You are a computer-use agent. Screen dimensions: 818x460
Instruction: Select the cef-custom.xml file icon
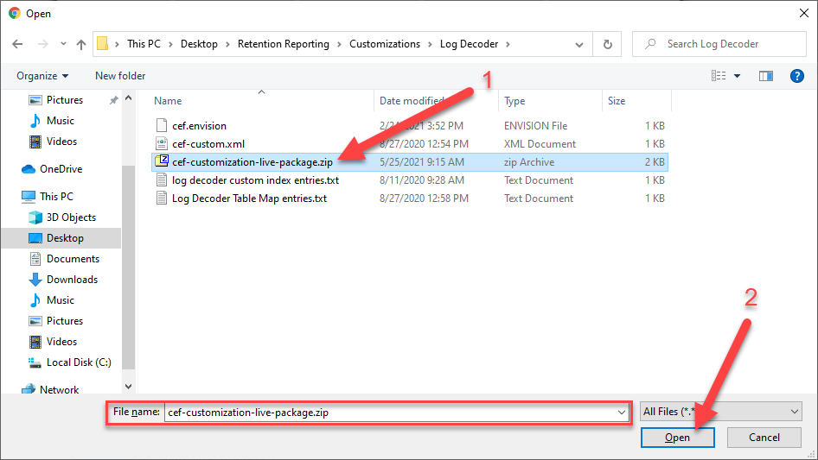(x=161, y=144)
